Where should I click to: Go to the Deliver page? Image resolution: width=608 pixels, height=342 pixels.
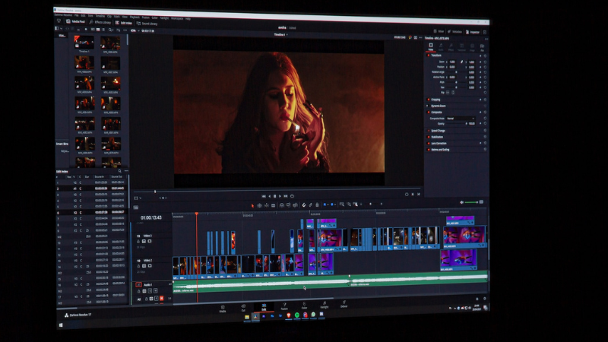pos(344,303)
